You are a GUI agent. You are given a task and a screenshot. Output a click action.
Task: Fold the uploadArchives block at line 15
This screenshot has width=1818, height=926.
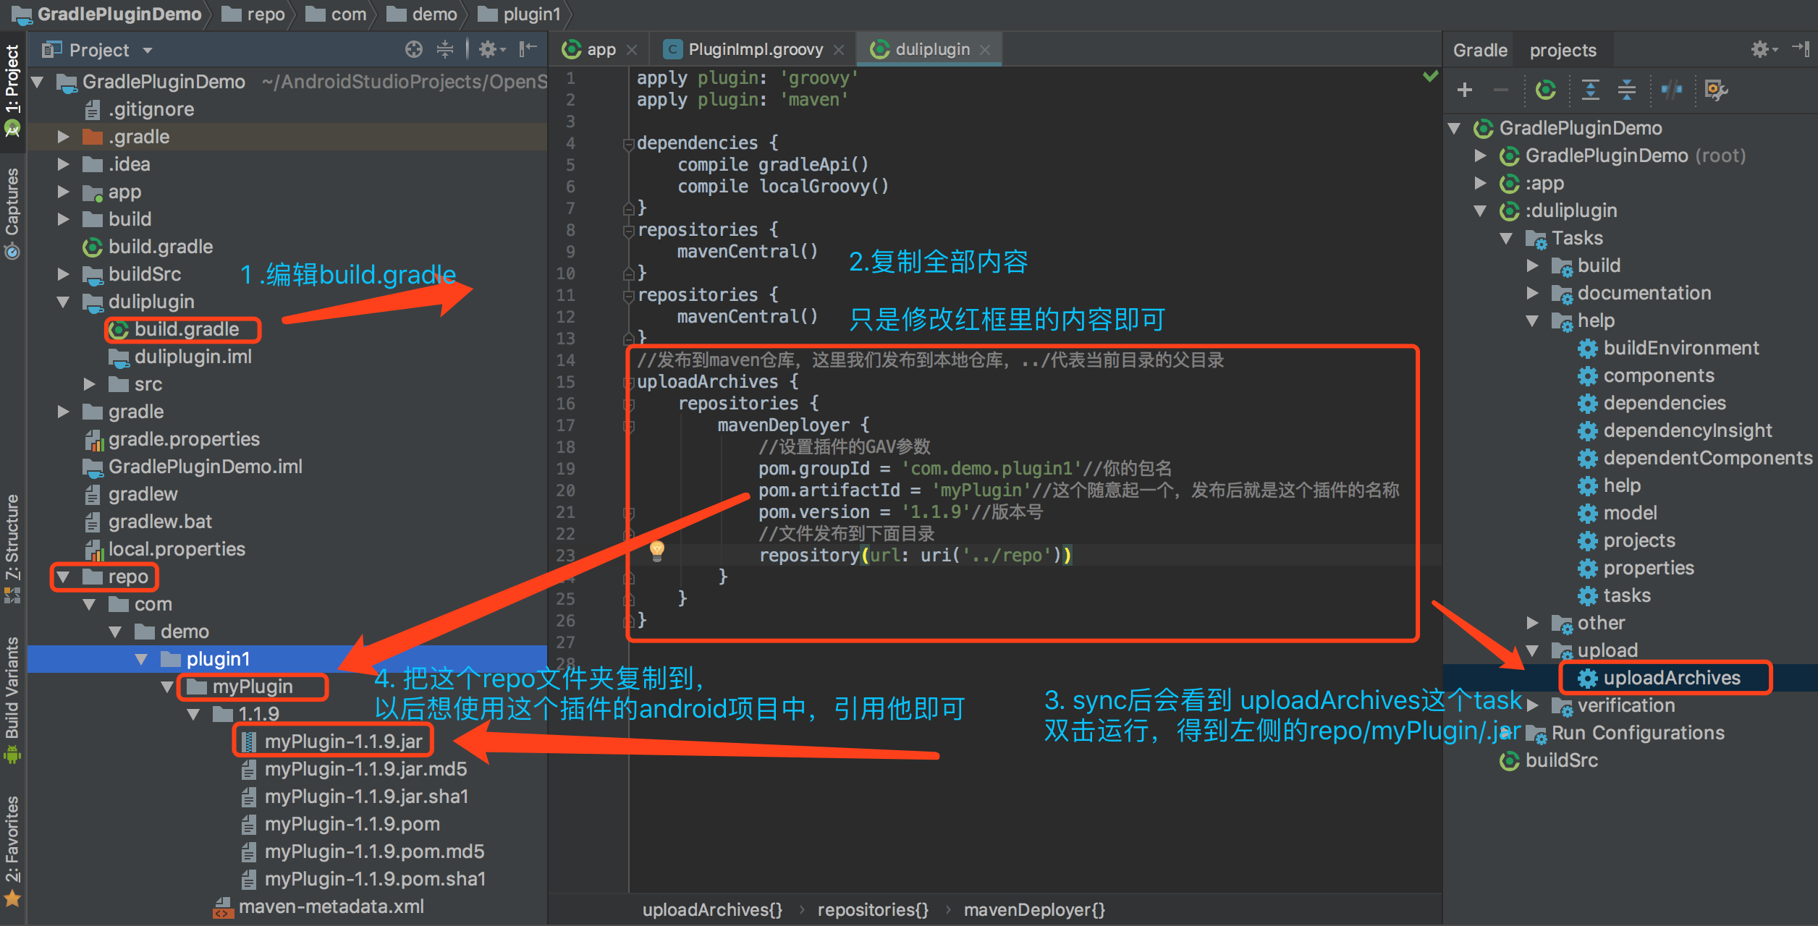pos(628,382)
